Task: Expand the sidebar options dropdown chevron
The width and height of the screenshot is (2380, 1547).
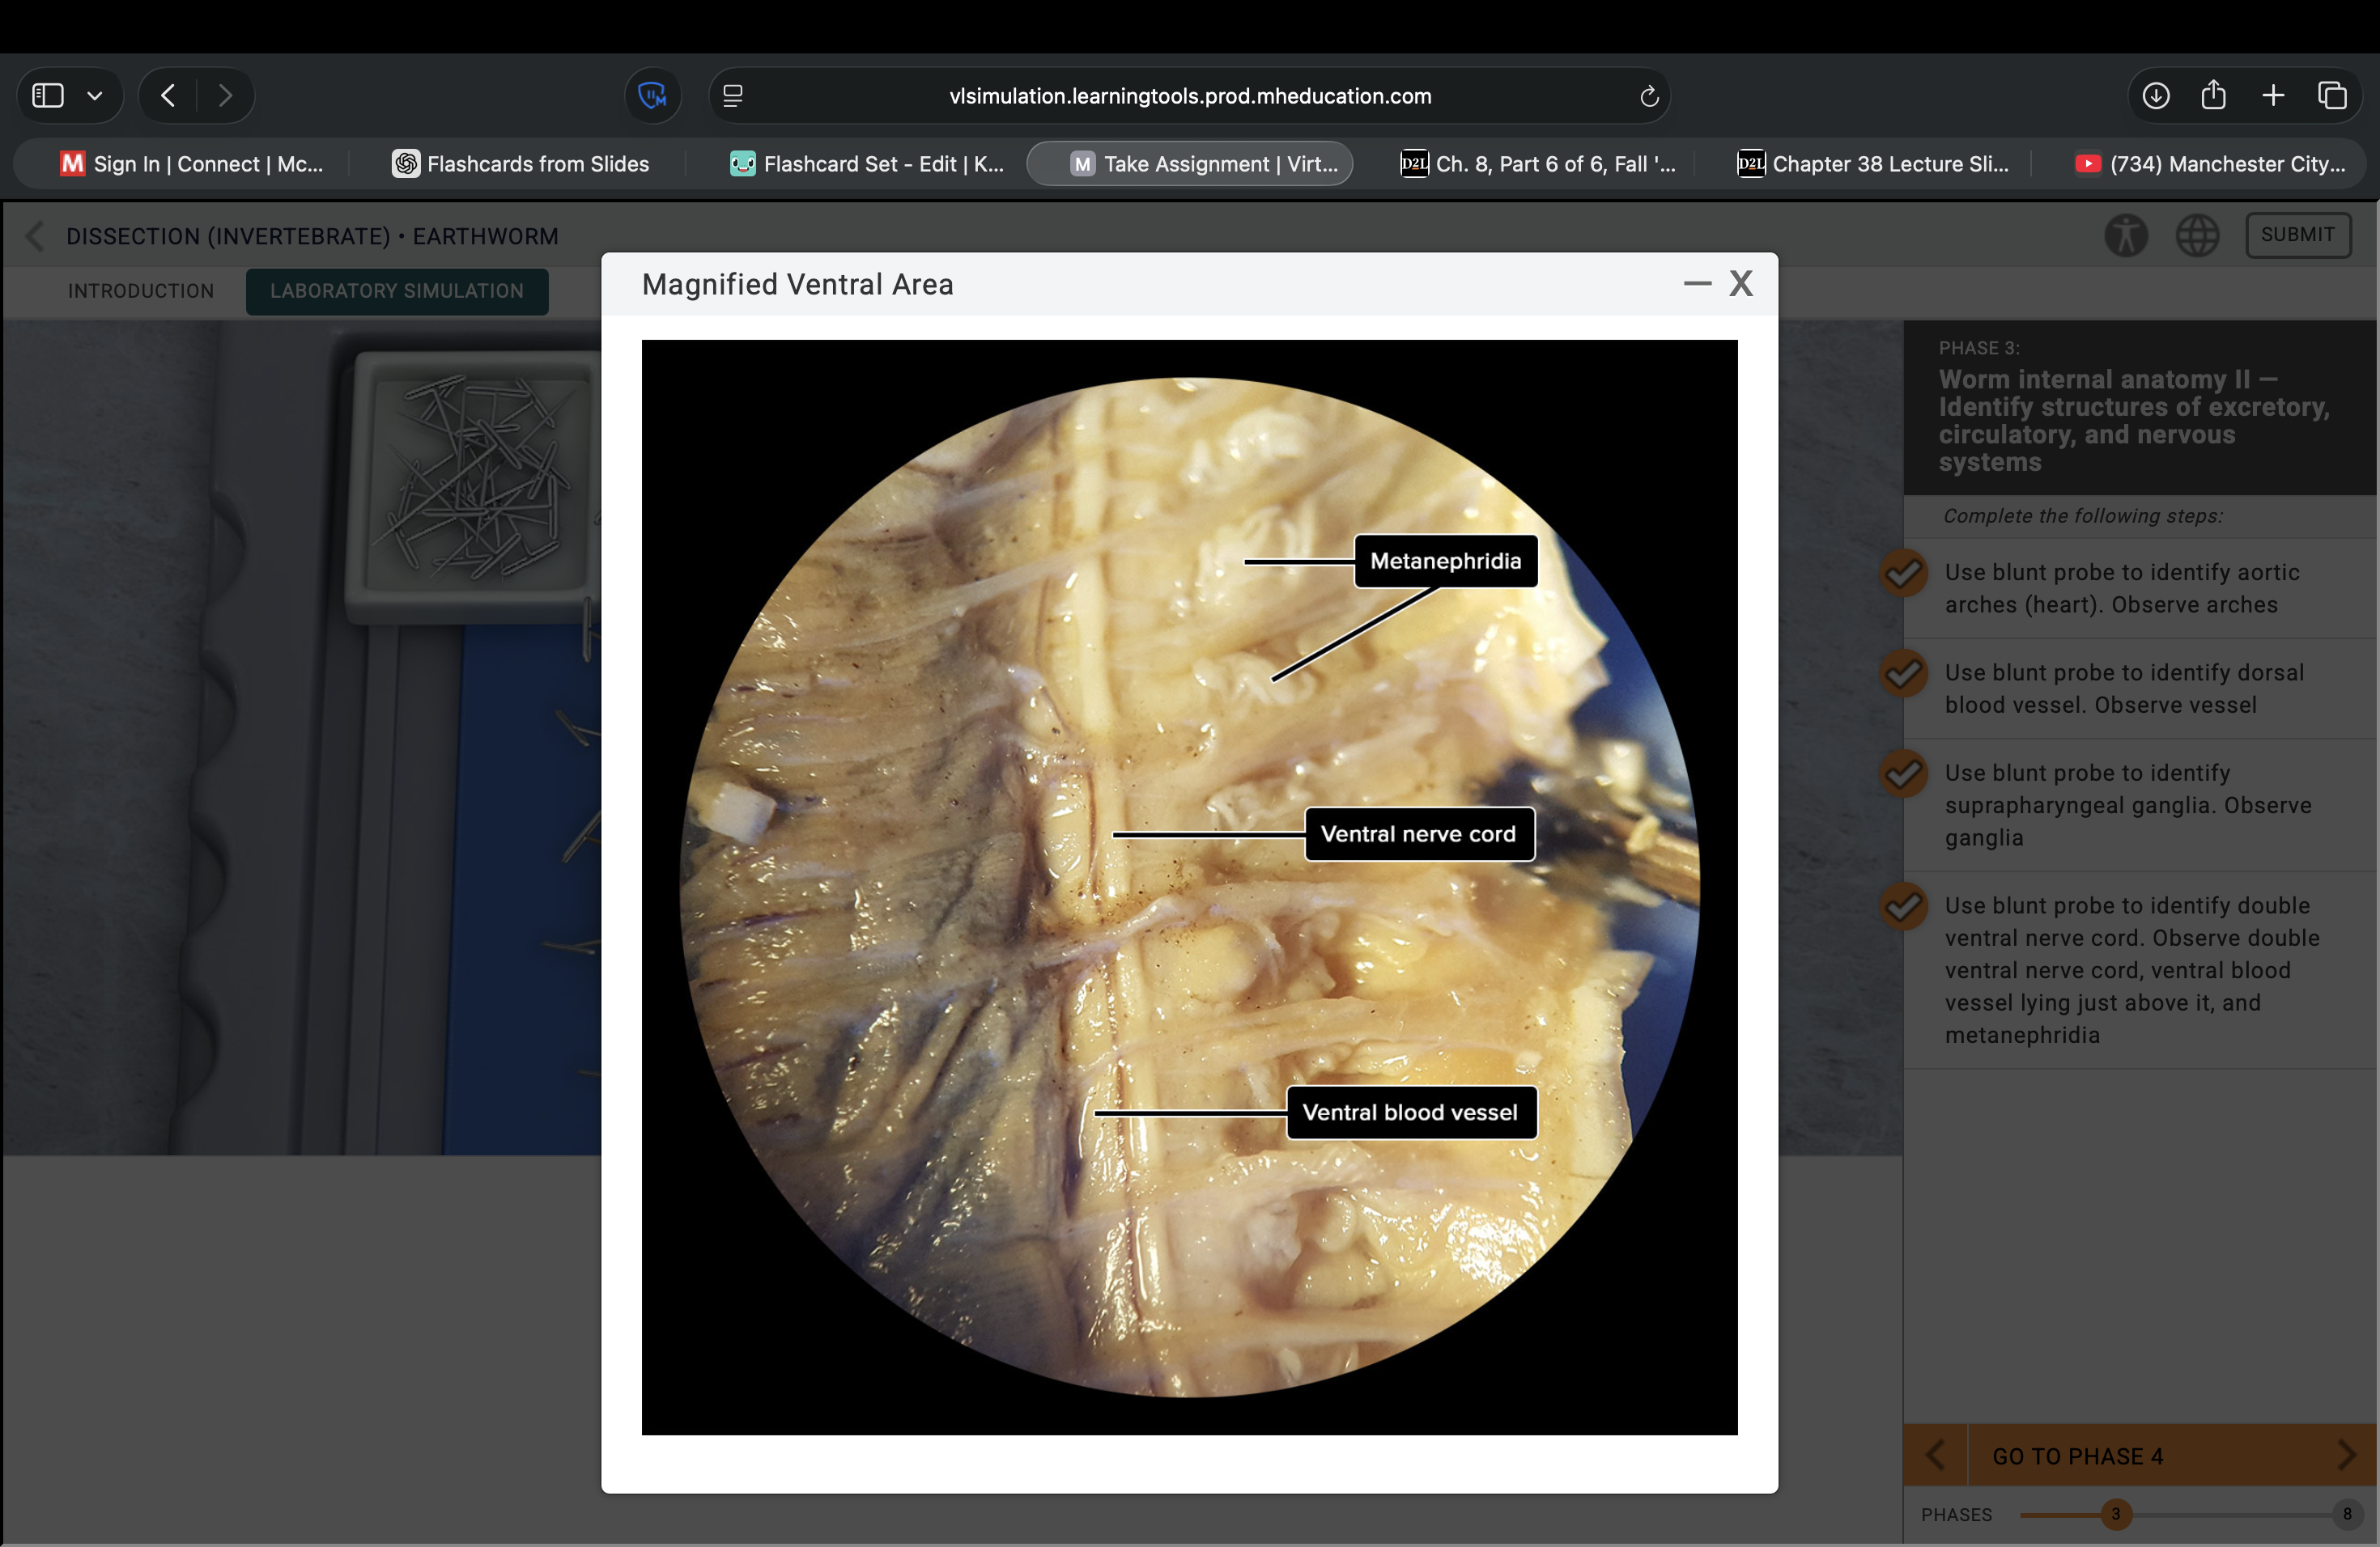Action: [95, 96]
